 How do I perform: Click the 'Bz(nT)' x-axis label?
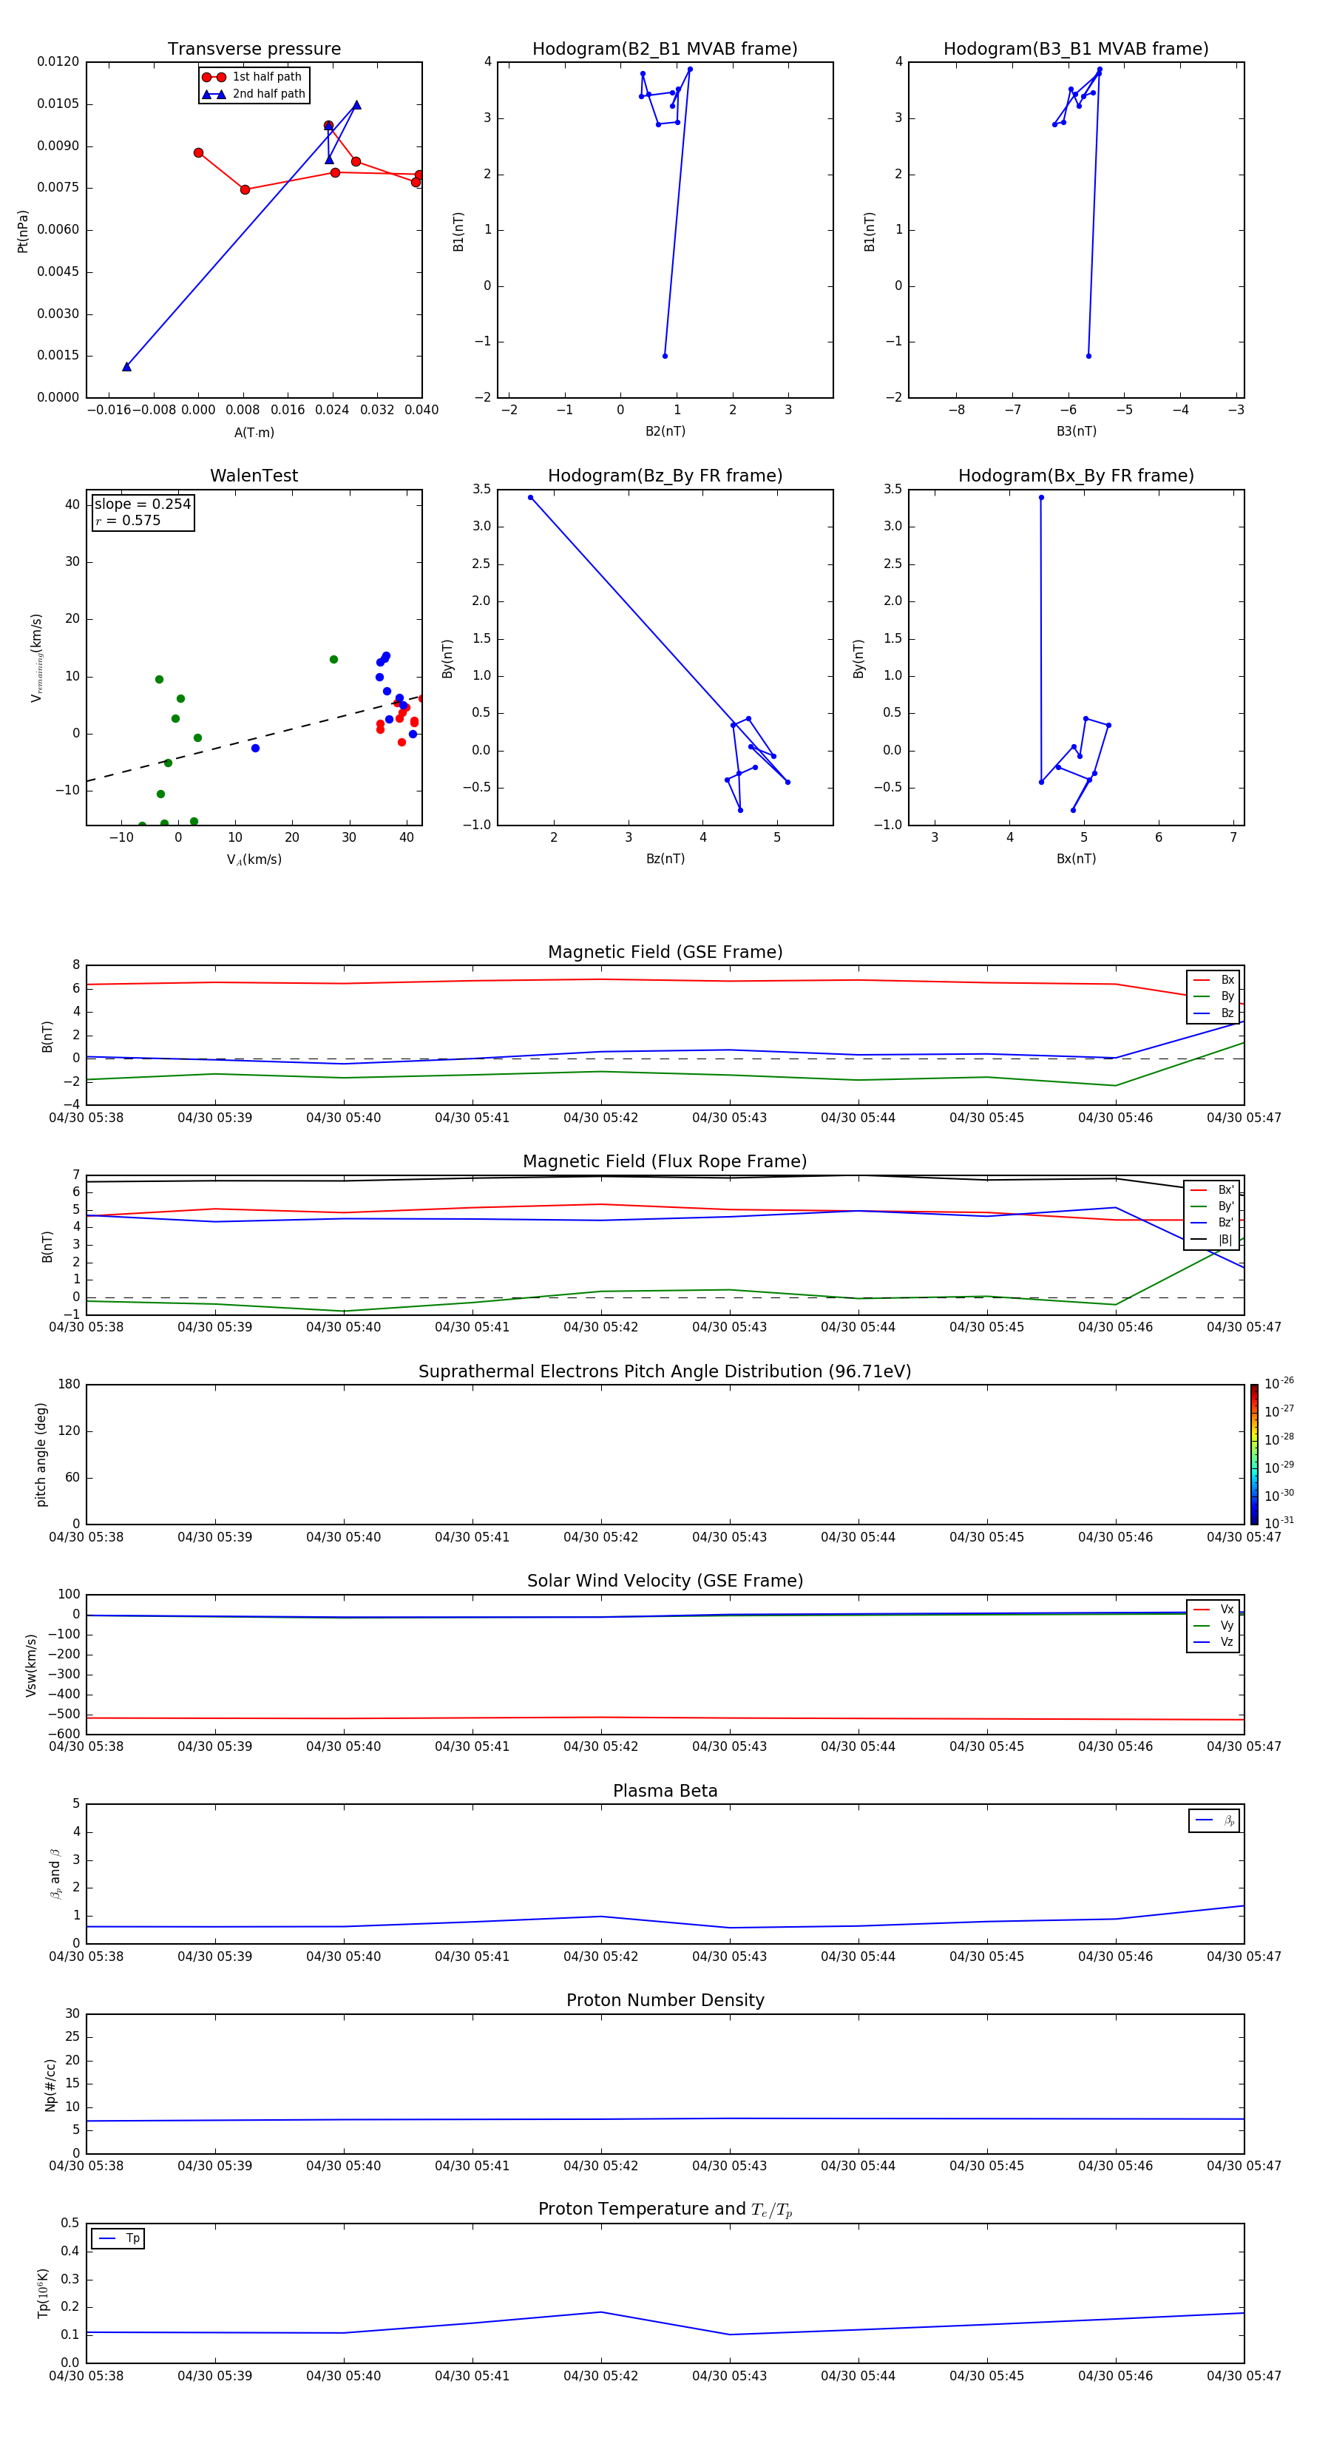click(x=665, y=859)
